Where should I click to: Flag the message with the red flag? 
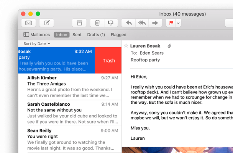pos(171,23)
